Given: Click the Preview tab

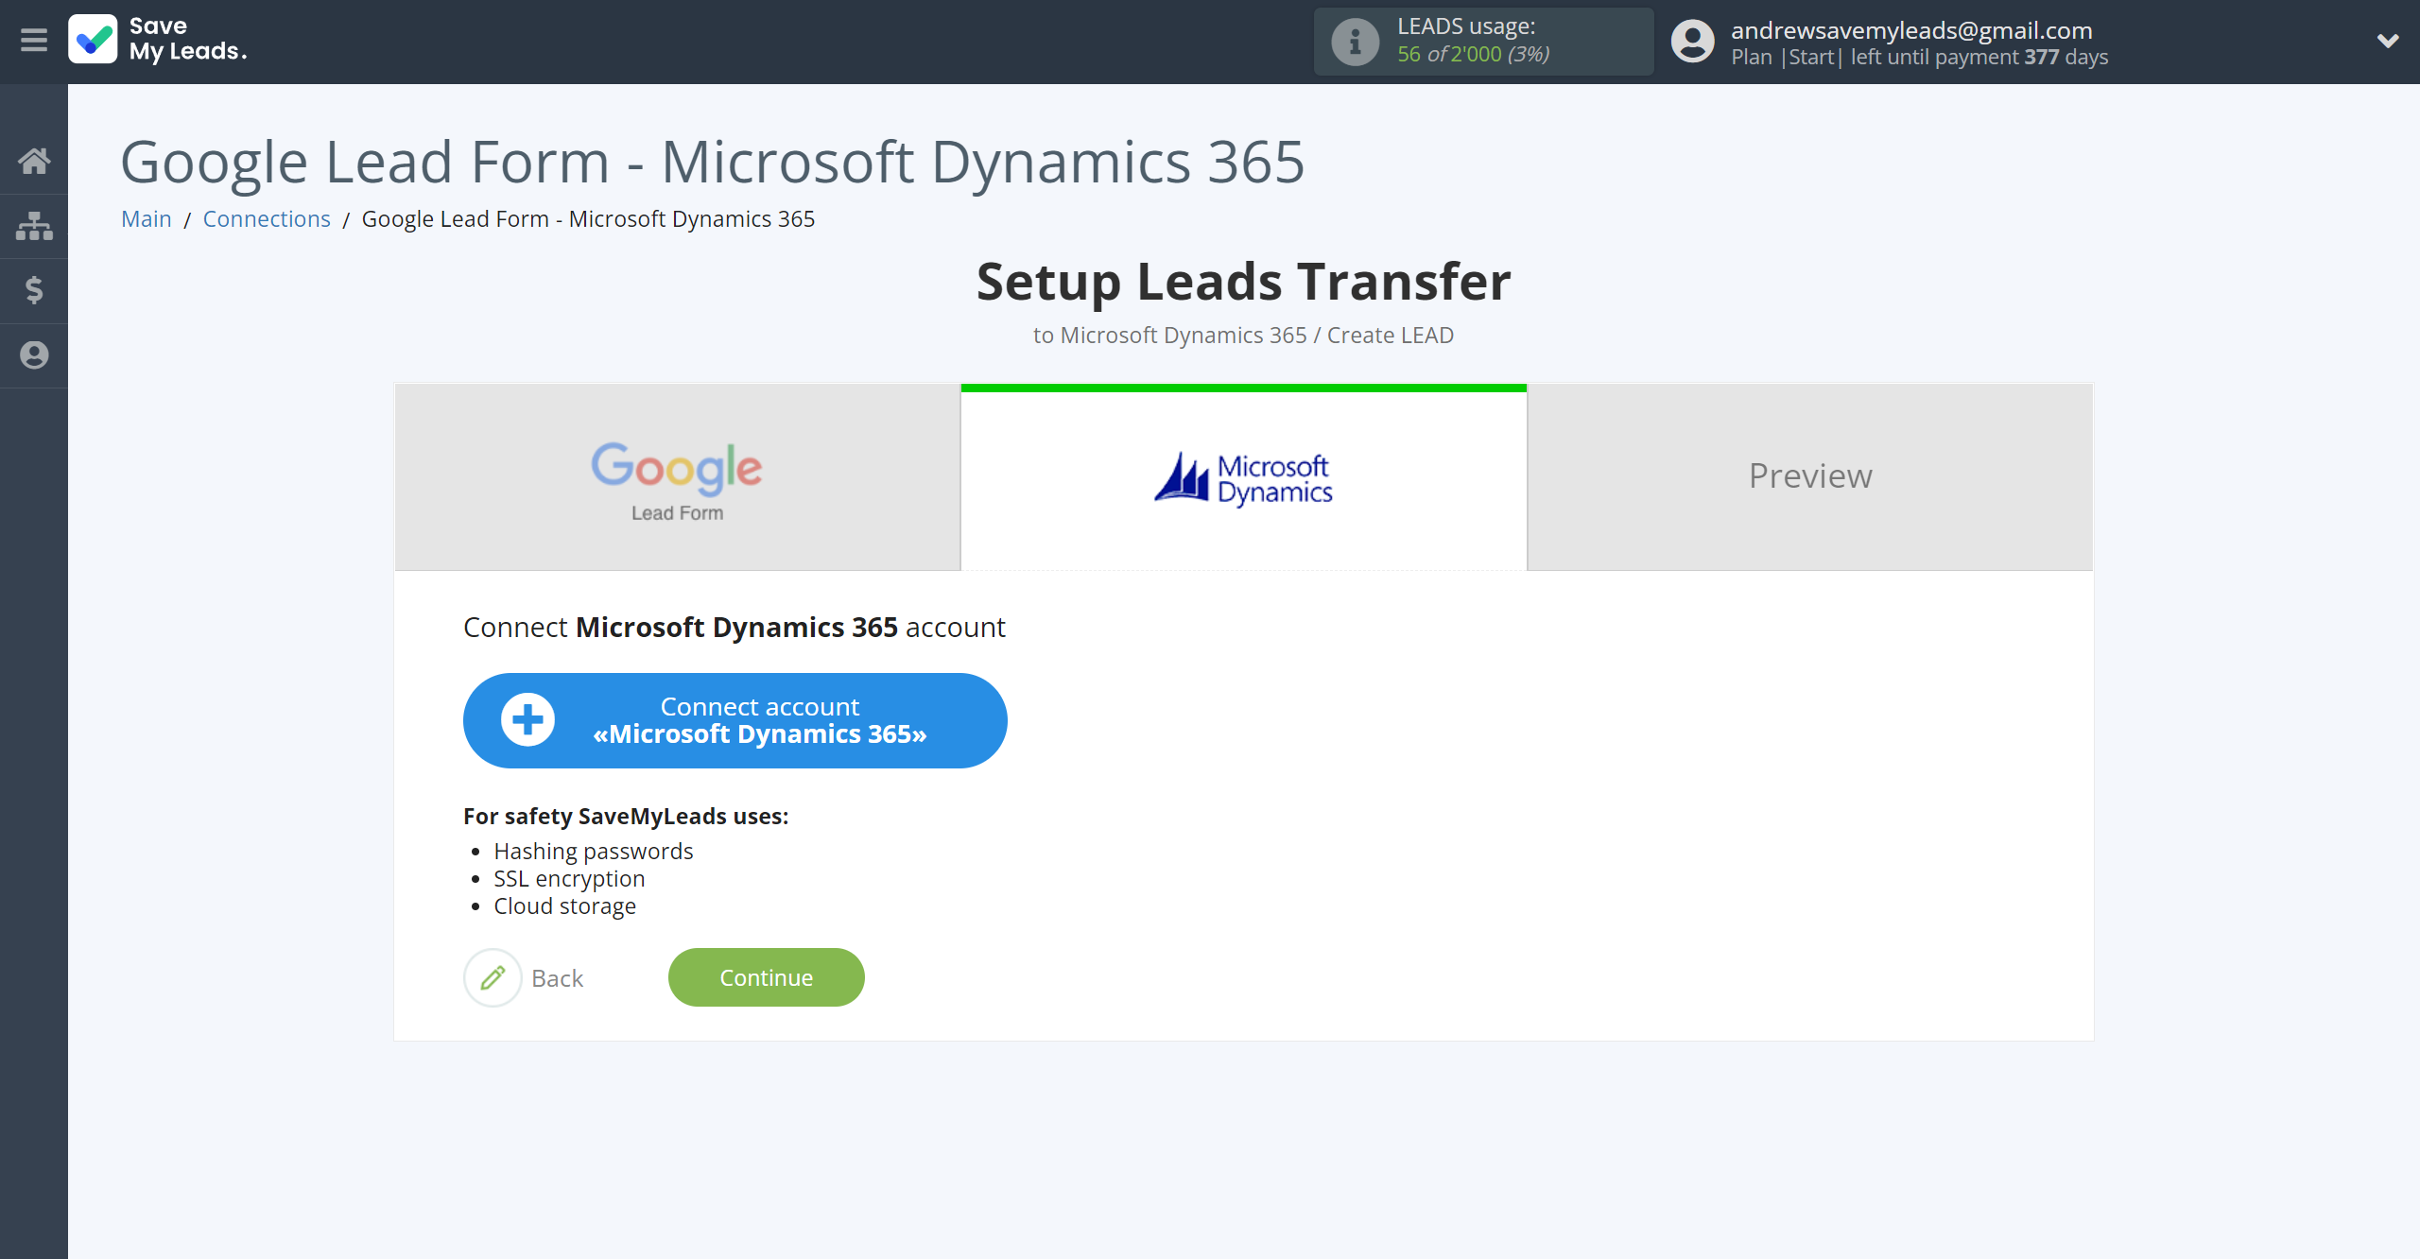Looking at the screenshot, I should pos(1810,475).
